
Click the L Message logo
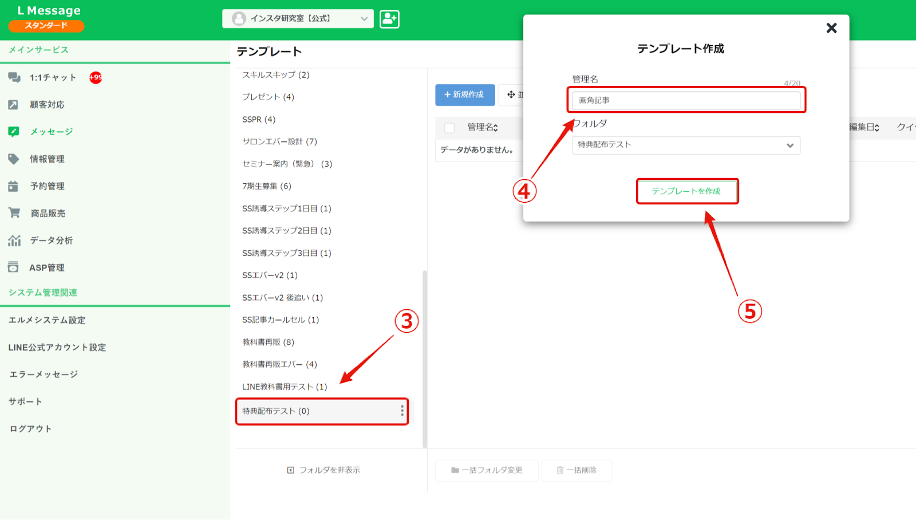click(49, 11)
